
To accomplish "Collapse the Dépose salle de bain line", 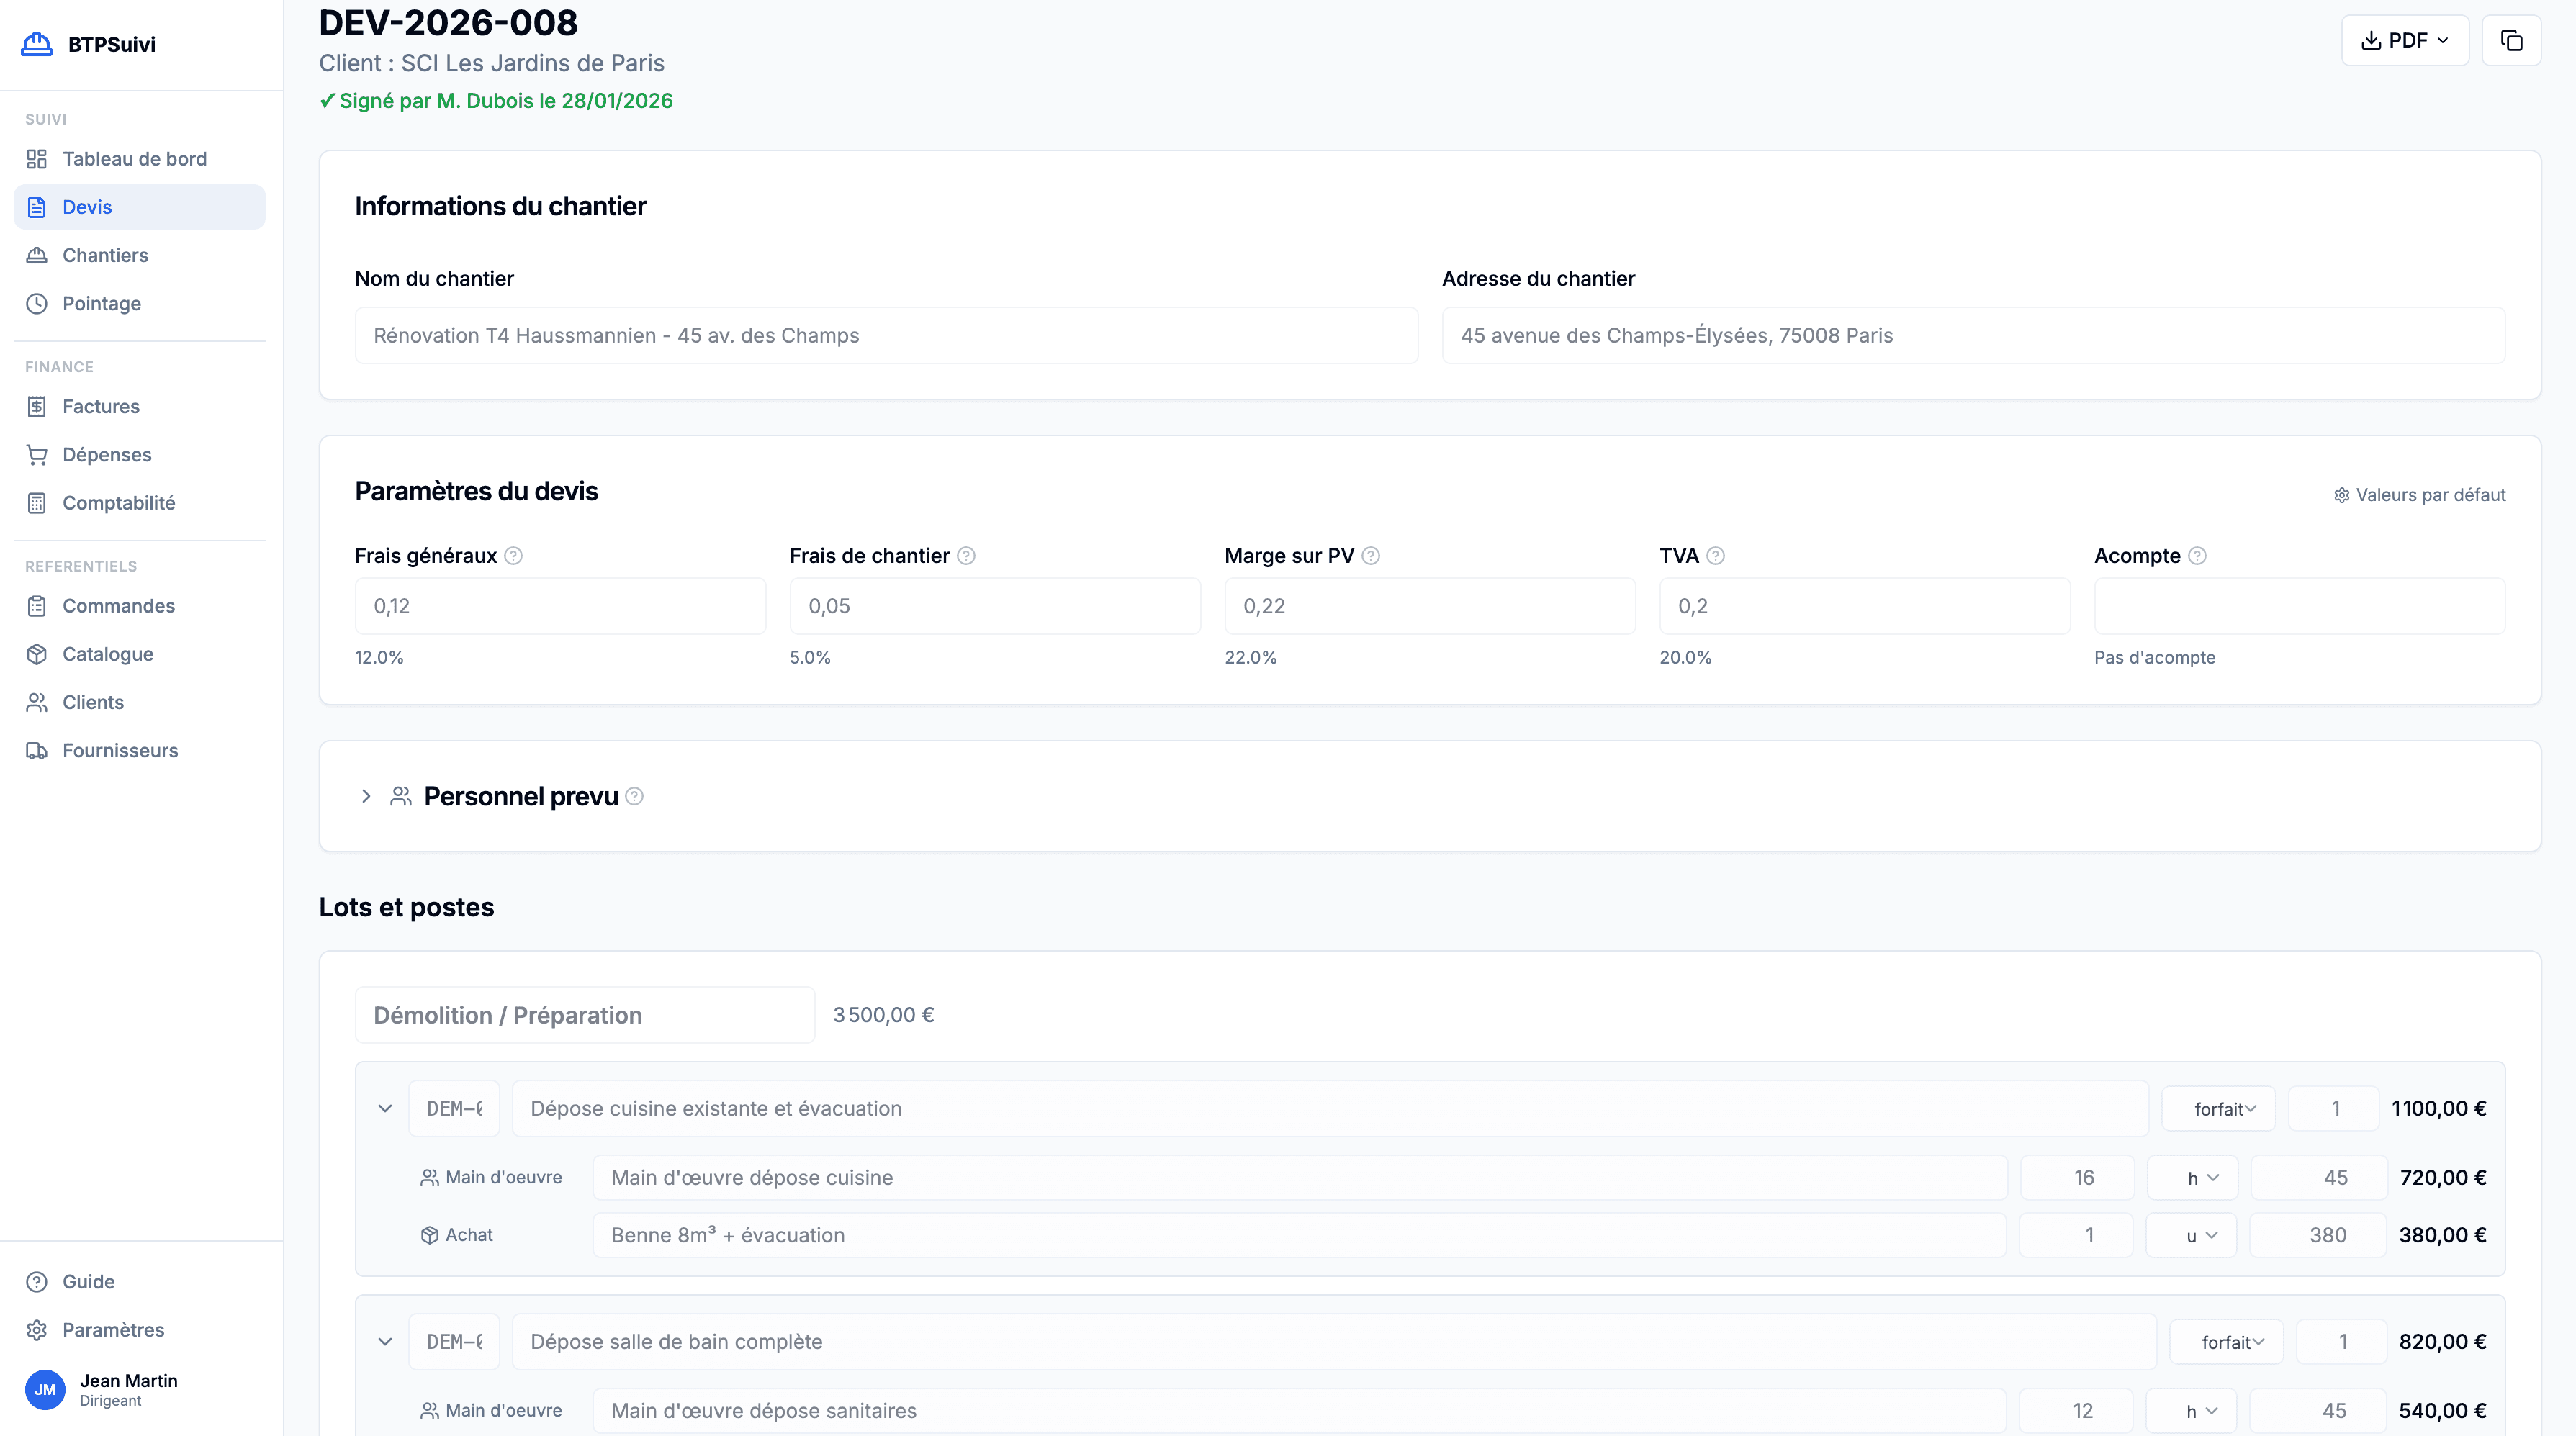I will (385, 1342).
